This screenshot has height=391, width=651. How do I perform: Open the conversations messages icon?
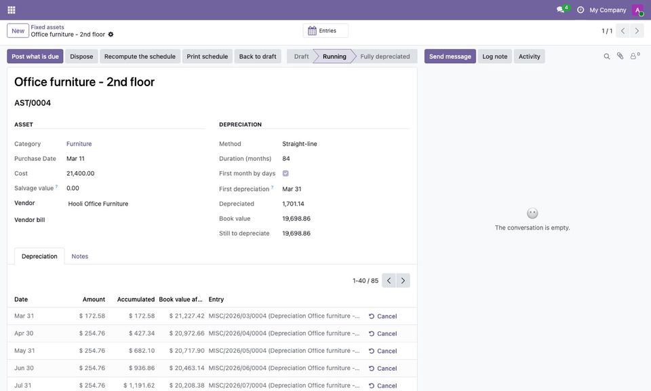(561, 9)
